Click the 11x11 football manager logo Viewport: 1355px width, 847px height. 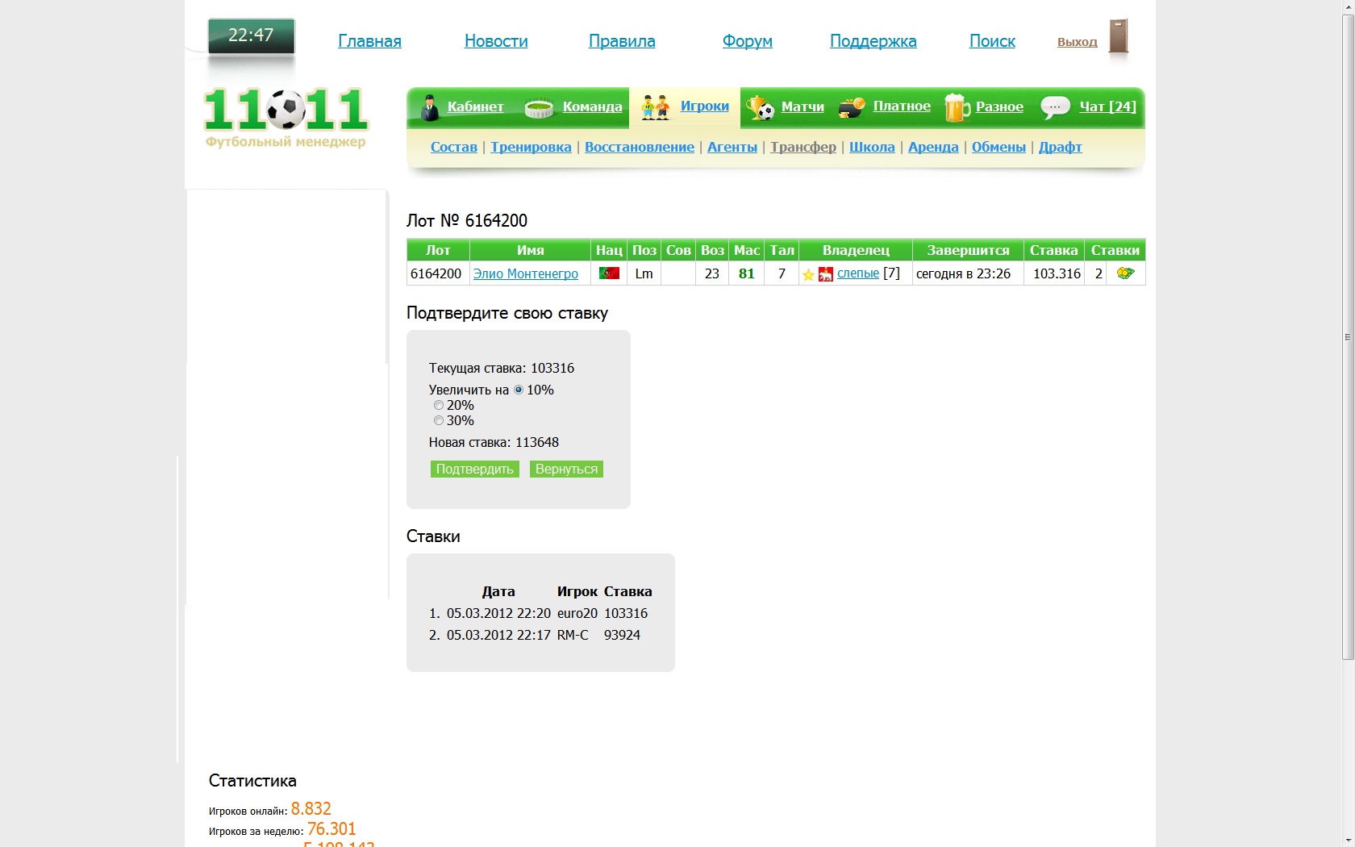click(x=286, y=118)
